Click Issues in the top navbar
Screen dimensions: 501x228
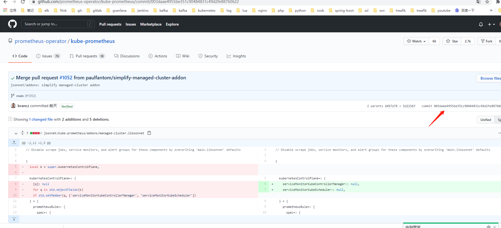click(x=131, y=24)
